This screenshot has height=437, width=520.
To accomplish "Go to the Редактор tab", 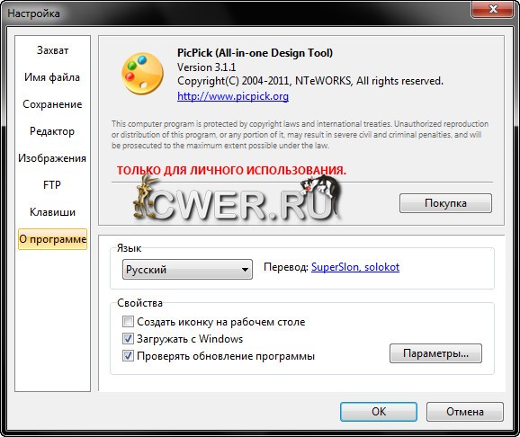I will tap(52, 131).
